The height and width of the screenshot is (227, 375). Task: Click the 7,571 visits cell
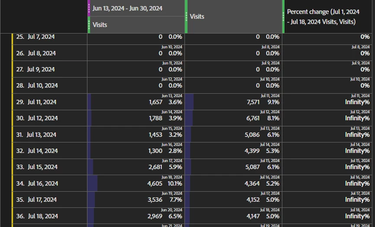[x=233, y=102]
